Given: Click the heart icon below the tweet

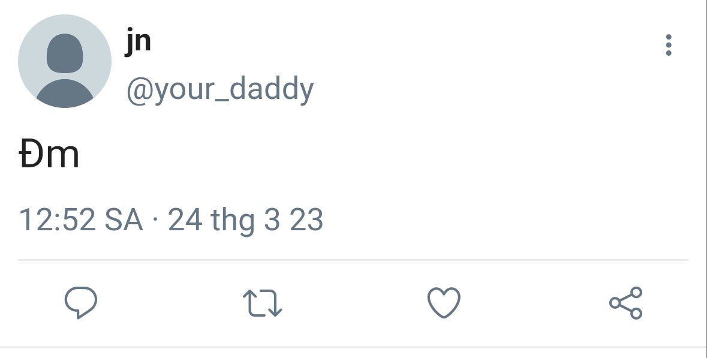Looking at the screenshot, I should click(444, 303).
